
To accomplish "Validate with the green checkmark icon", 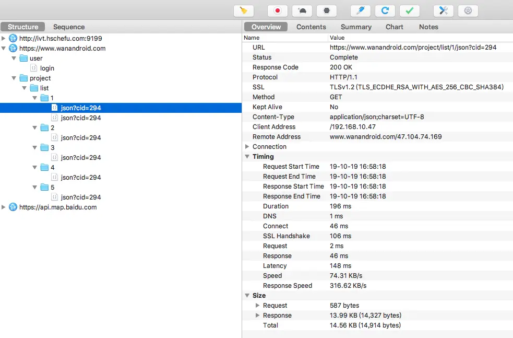I will tap(410, 11).
